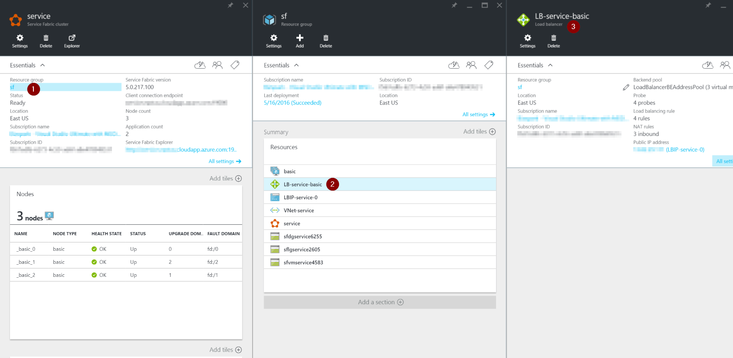This screenshot has width=733, height=358.
Task: Click the NODE TYPE column header
Action: pos(65,233)
